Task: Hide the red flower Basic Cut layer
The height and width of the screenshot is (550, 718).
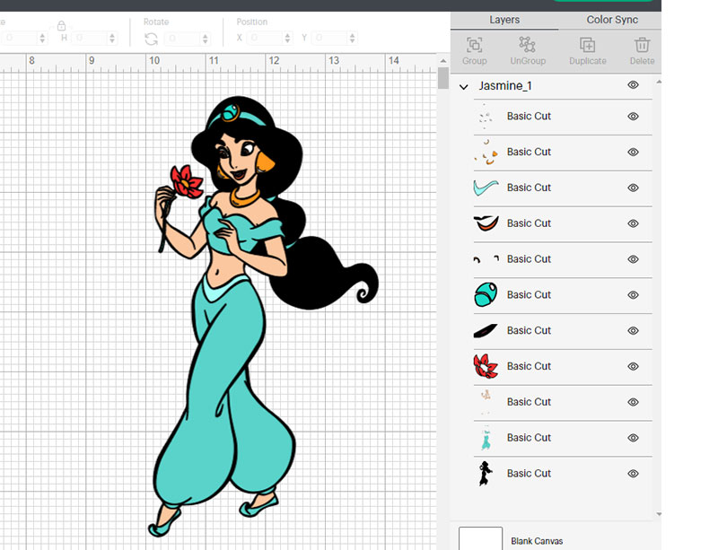Action: 633,366
